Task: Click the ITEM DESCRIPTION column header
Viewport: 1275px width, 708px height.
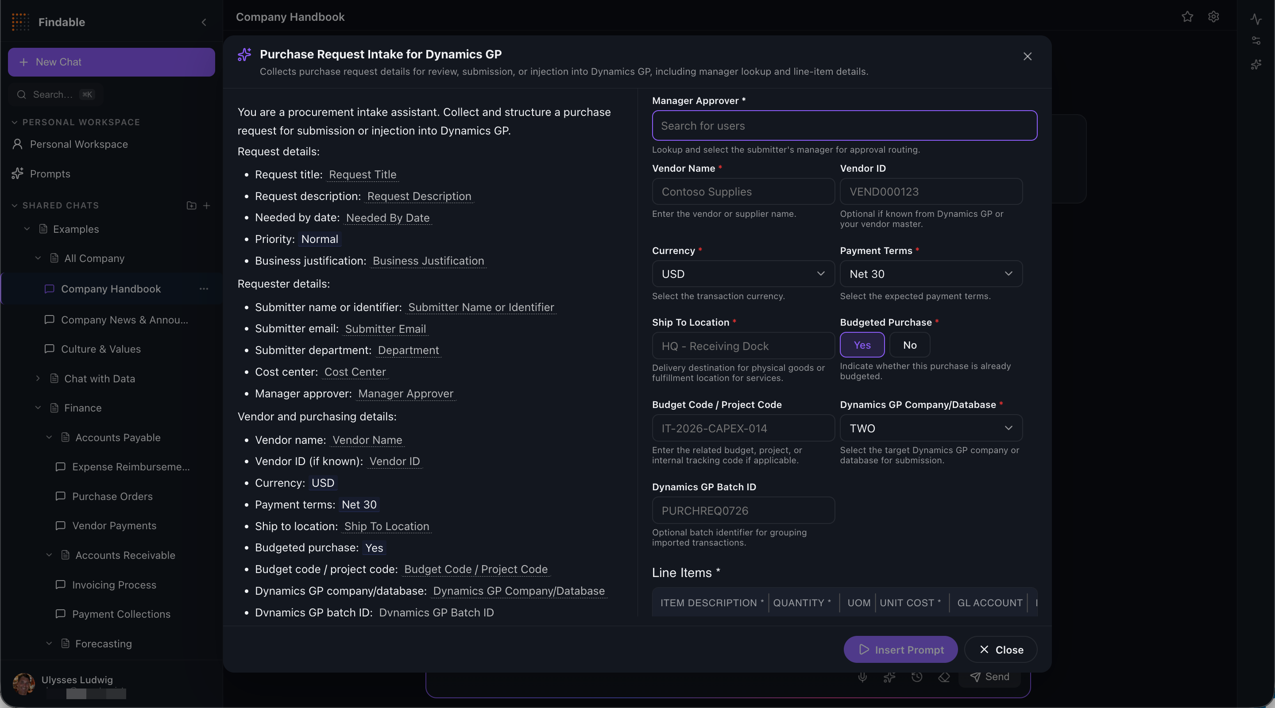Action: point(711,603)
